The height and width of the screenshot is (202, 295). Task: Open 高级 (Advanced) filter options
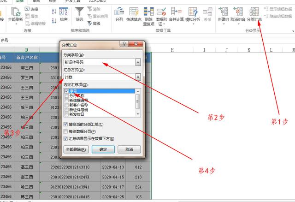[x=94, y=24]
